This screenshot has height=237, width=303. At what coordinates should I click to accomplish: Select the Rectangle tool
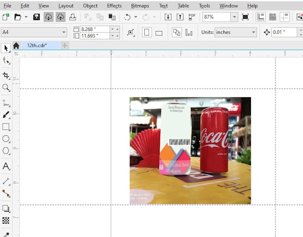point(6,127)
